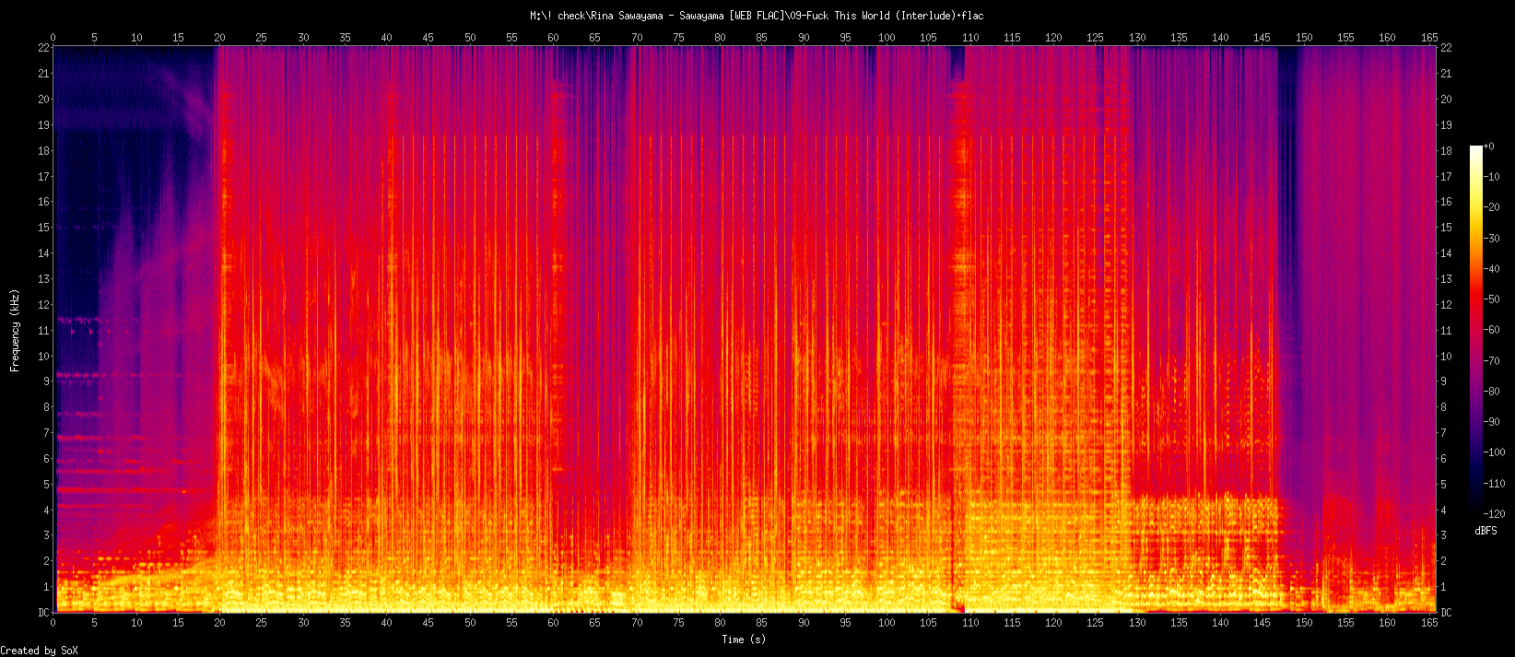Click '165' on the top time axis
The image size is (1515, 657).
click(1429, 38)
